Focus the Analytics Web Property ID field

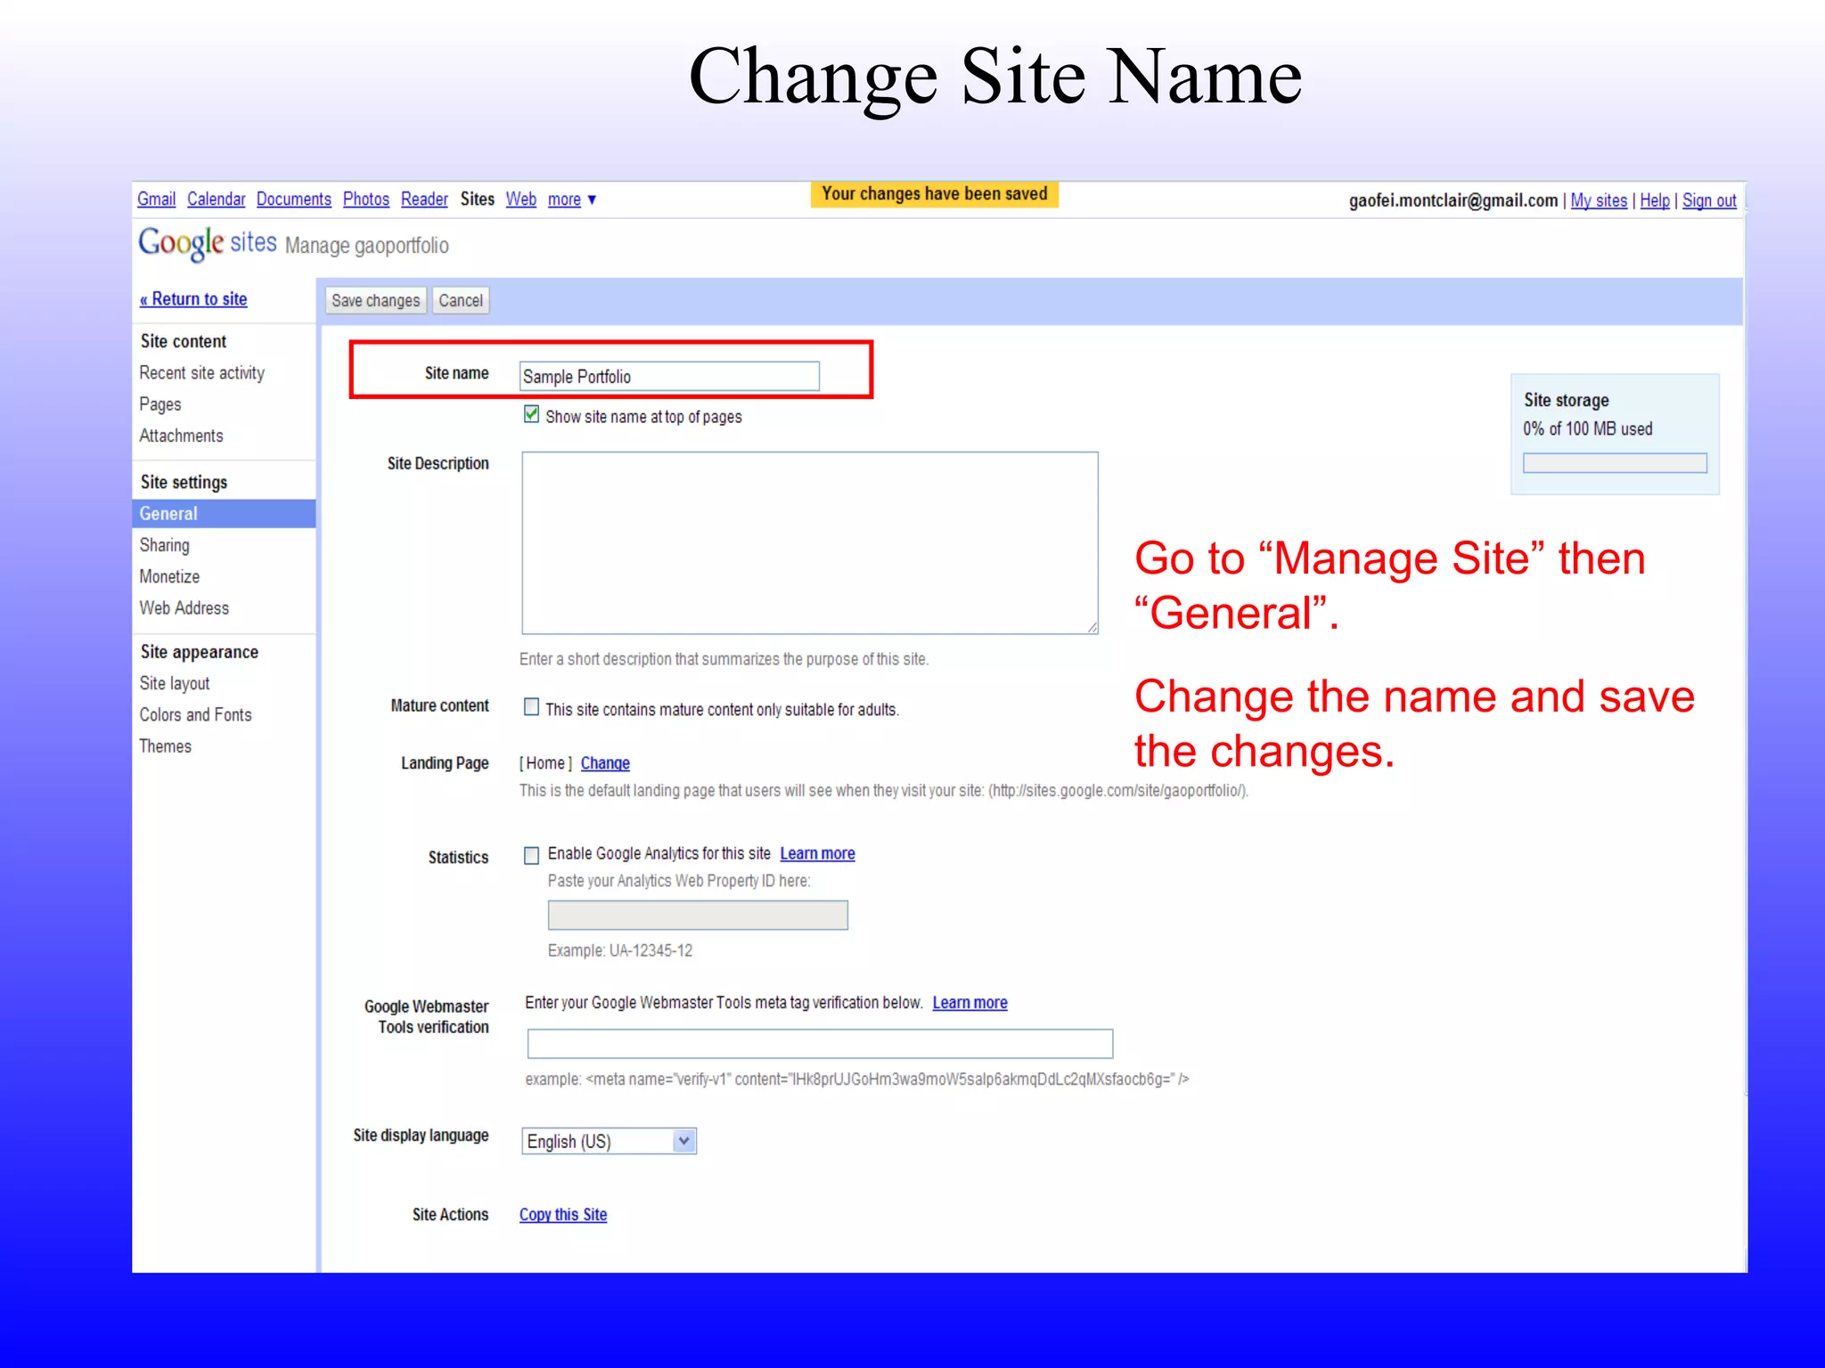(x=698, y=915)
